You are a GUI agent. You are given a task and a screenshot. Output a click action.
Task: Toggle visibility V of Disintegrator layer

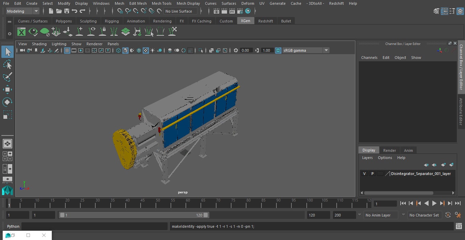[364, 174]
